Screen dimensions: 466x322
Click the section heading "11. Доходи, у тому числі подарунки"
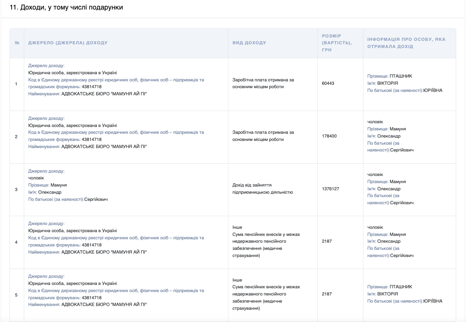(66, 7)
